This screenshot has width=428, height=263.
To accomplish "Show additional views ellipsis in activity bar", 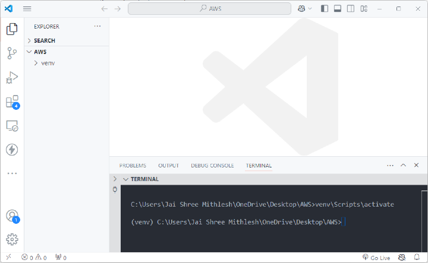I will coord(12,173).
